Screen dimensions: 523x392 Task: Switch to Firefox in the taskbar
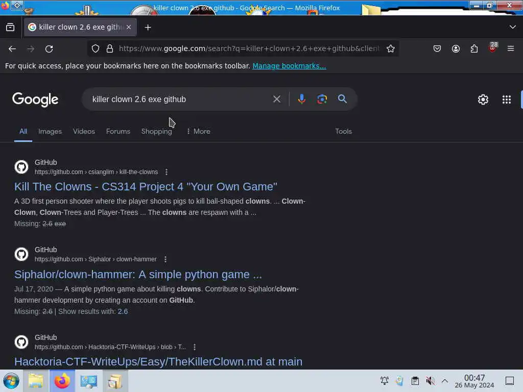(x=62, y=381)
